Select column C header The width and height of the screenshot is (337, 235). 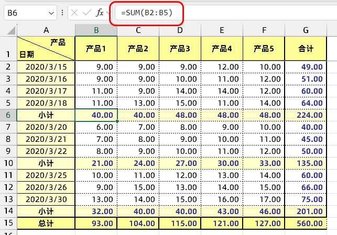[138, 30]
